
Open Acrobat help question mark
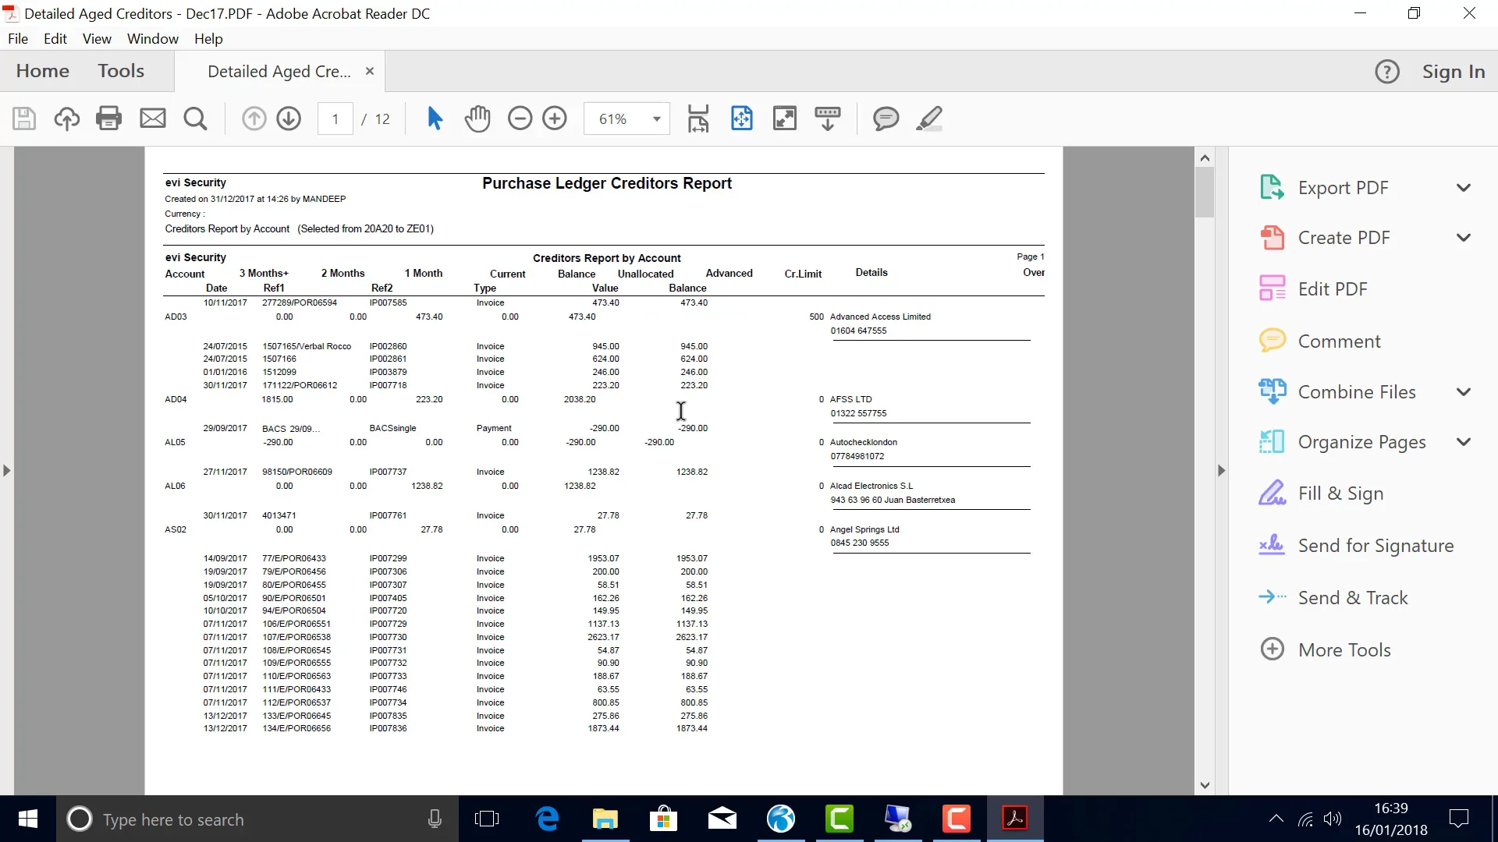click(x=1386, y=72)
